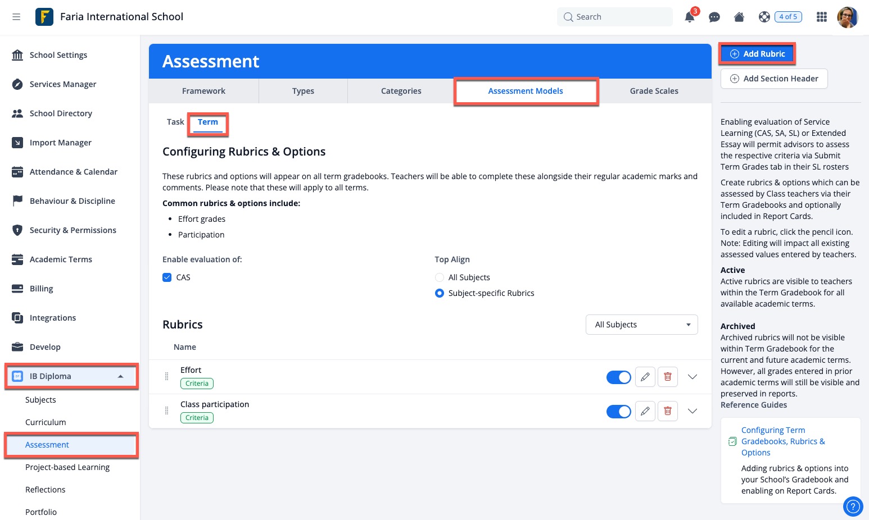Expand the Effort rubric row chevron
This screenshot has width=869, height=520.
click(x=693, y=377)
